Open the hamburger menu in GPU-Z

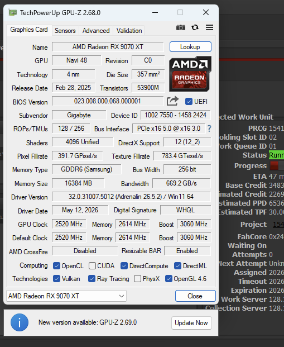coord(210,27)
